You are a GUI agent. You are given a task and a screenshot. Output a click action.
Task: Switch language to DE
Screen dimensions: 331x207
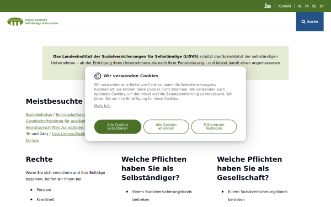coord(314,6)
